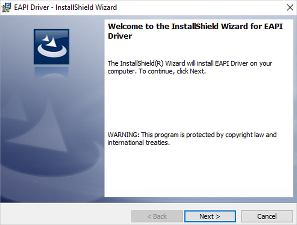This screenshot has height=225, width=297.
Task: Click the Welcome to the InstallShield Wizard heading
Action: (195, 26)
